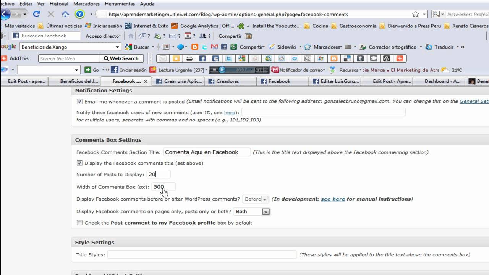Screen dimensions: 489x275
Task: Open the Marcadores dropdown in Google toolbar
Action: (327, 47)
